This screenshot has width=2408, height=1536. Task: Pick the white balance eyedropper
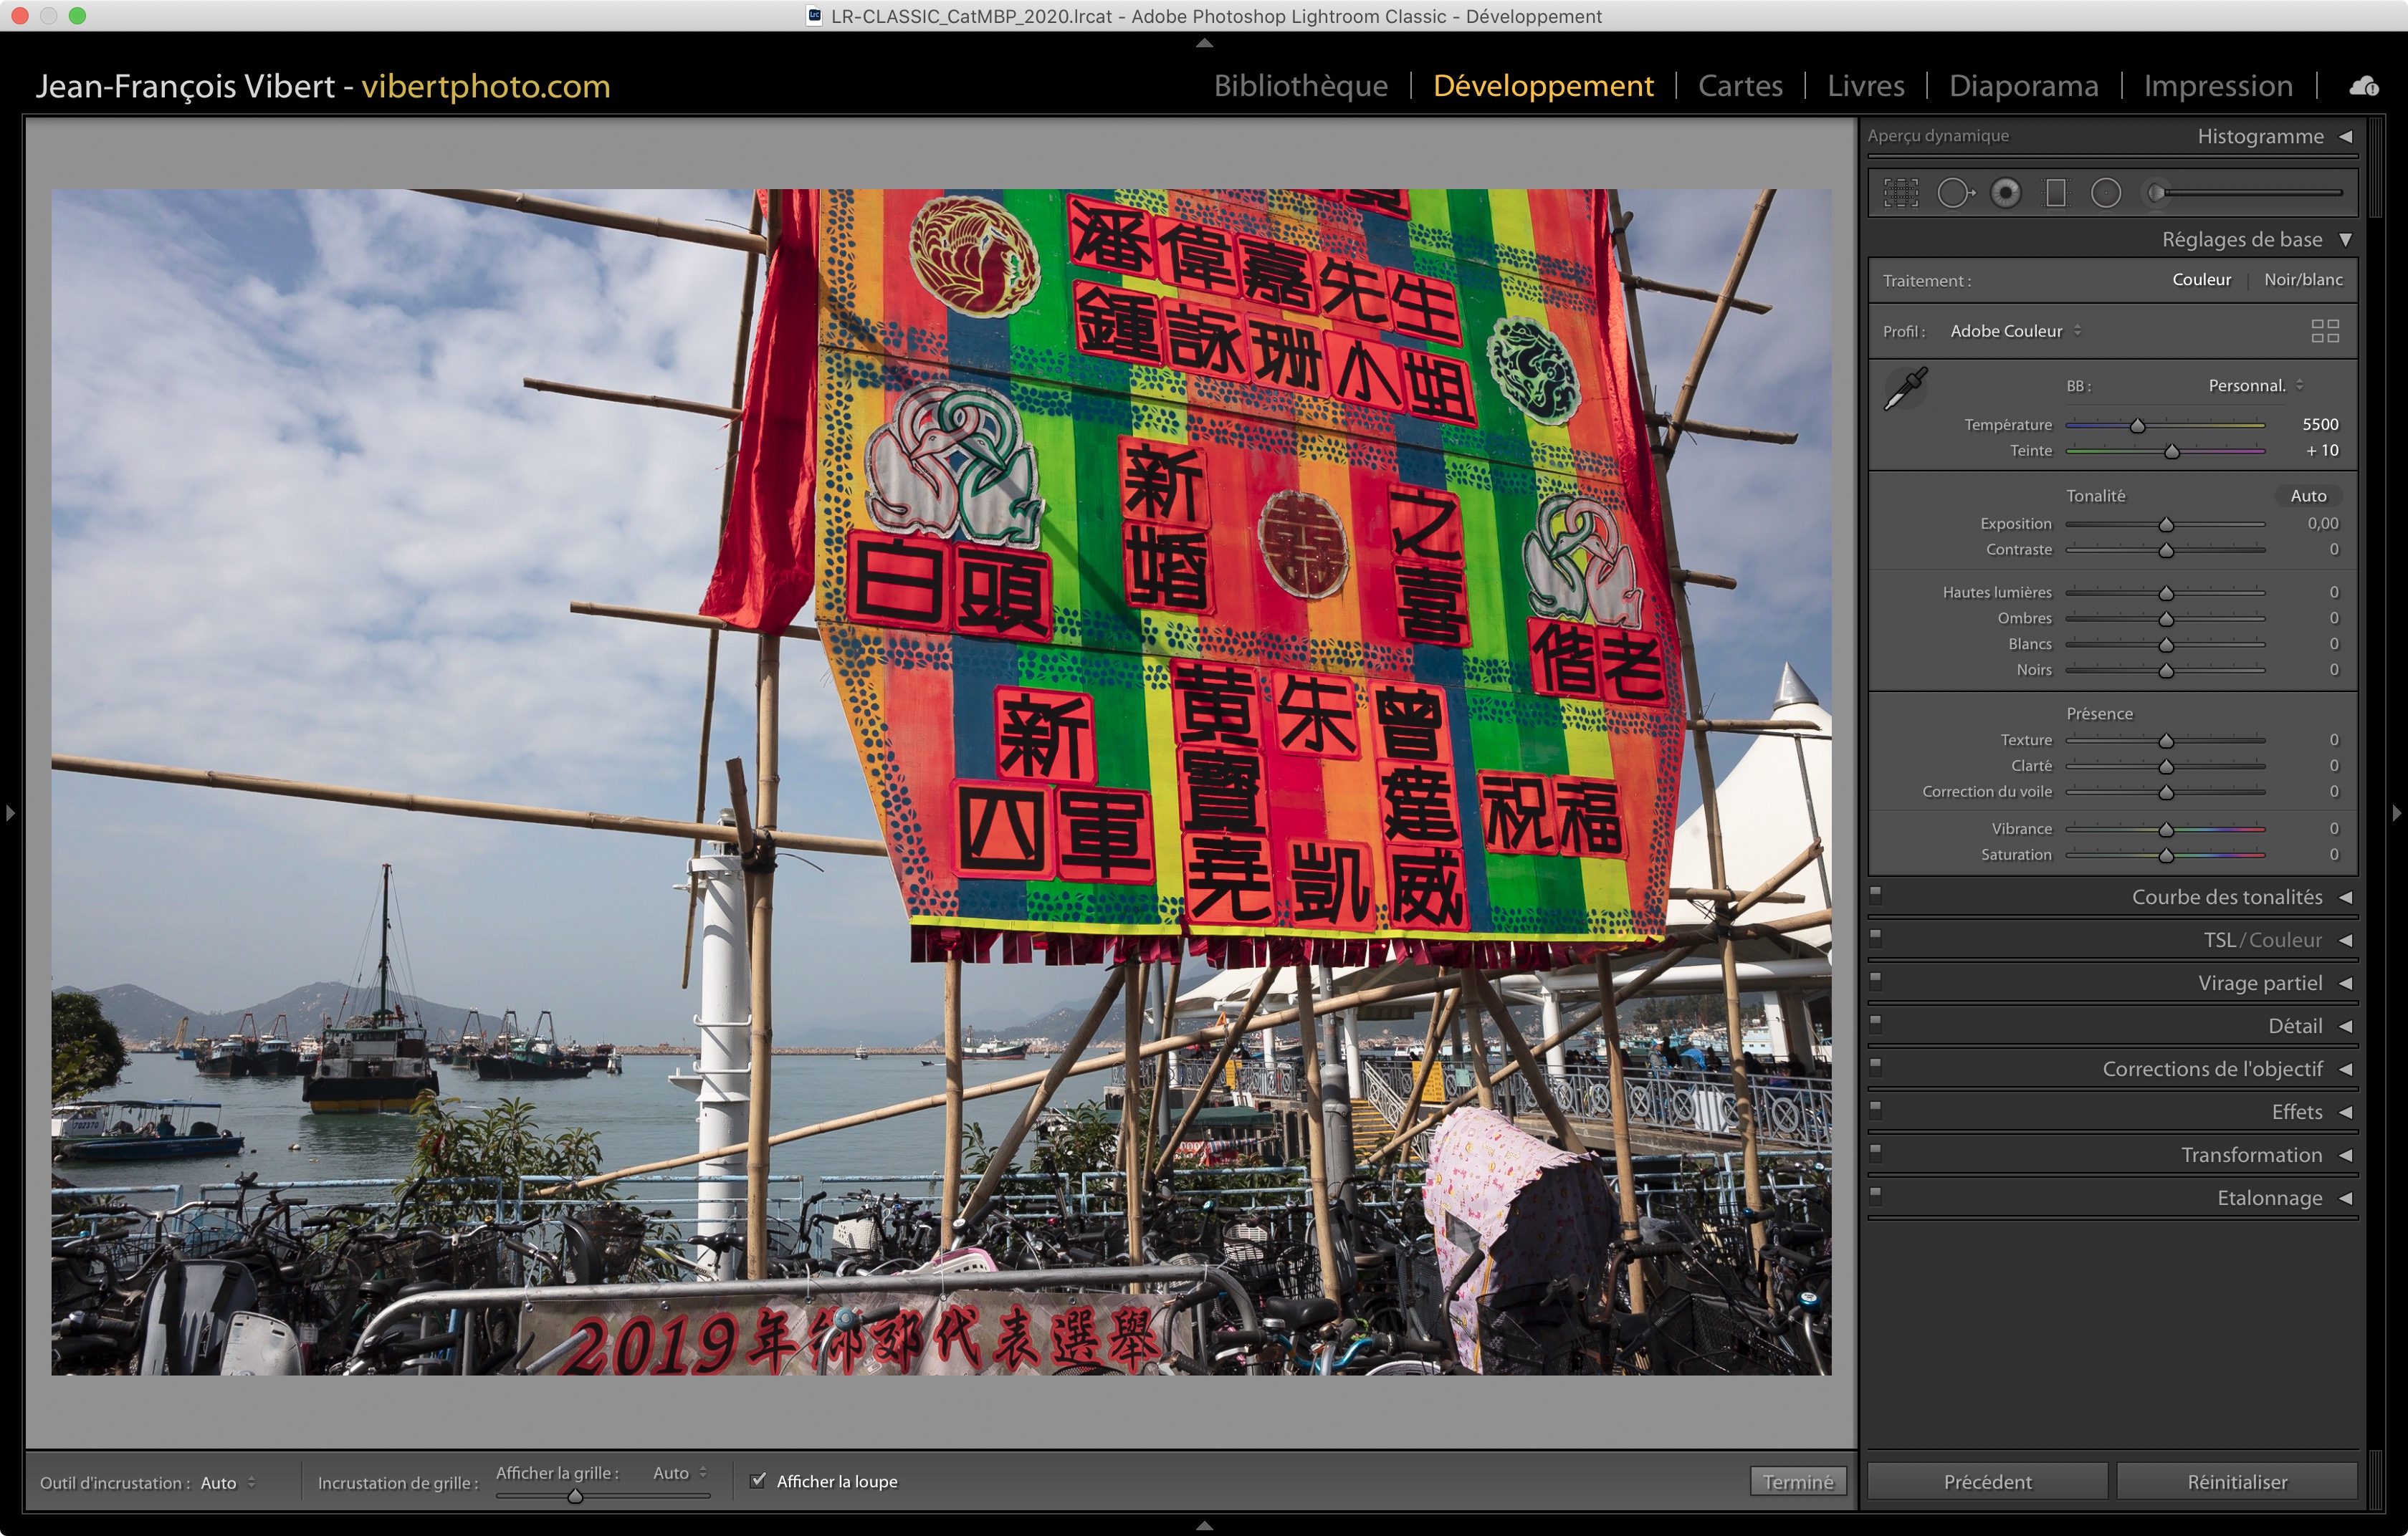click(1906, 388)
